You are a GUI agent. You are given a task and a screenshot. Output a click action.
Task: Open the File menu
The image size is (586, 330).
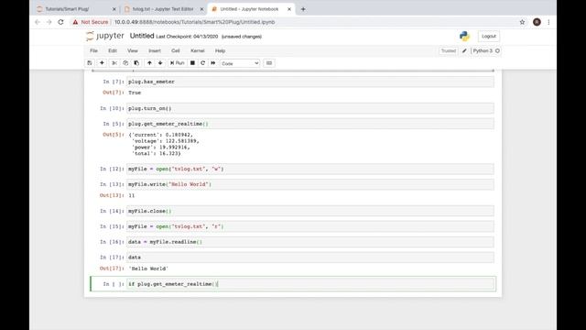point(93,51)
